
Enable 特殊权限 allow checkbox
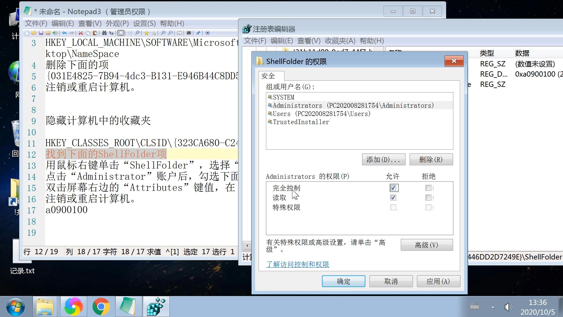point(394,207)
